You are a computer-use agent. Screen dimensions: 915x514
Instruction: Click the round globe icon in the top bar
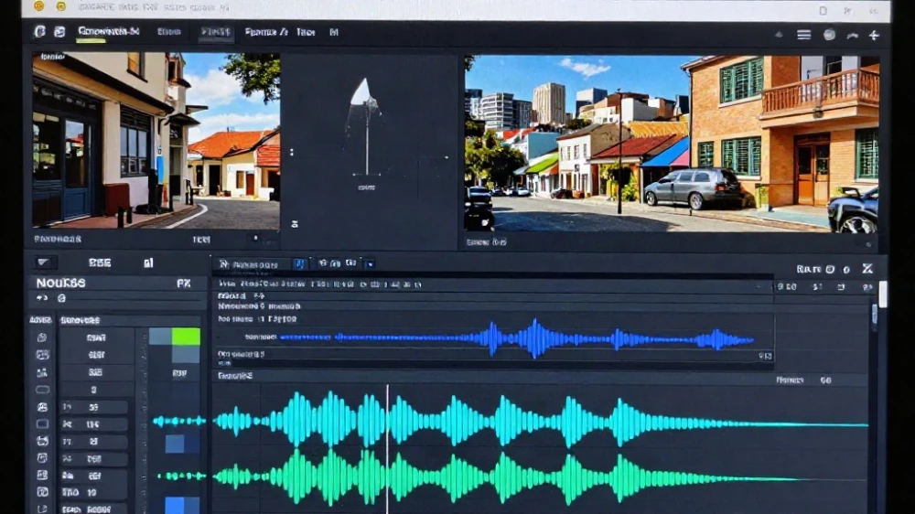coord(829,35)
